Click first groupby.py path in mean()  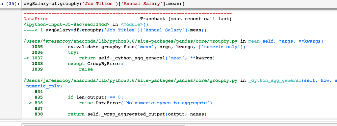tap(130, 41)
